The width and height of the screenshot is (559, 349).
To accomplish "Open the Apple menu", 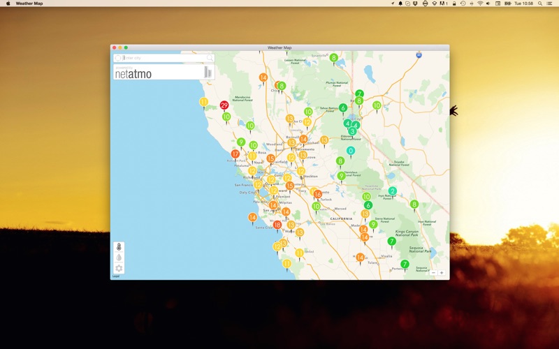I will click(x=8, y=3).
